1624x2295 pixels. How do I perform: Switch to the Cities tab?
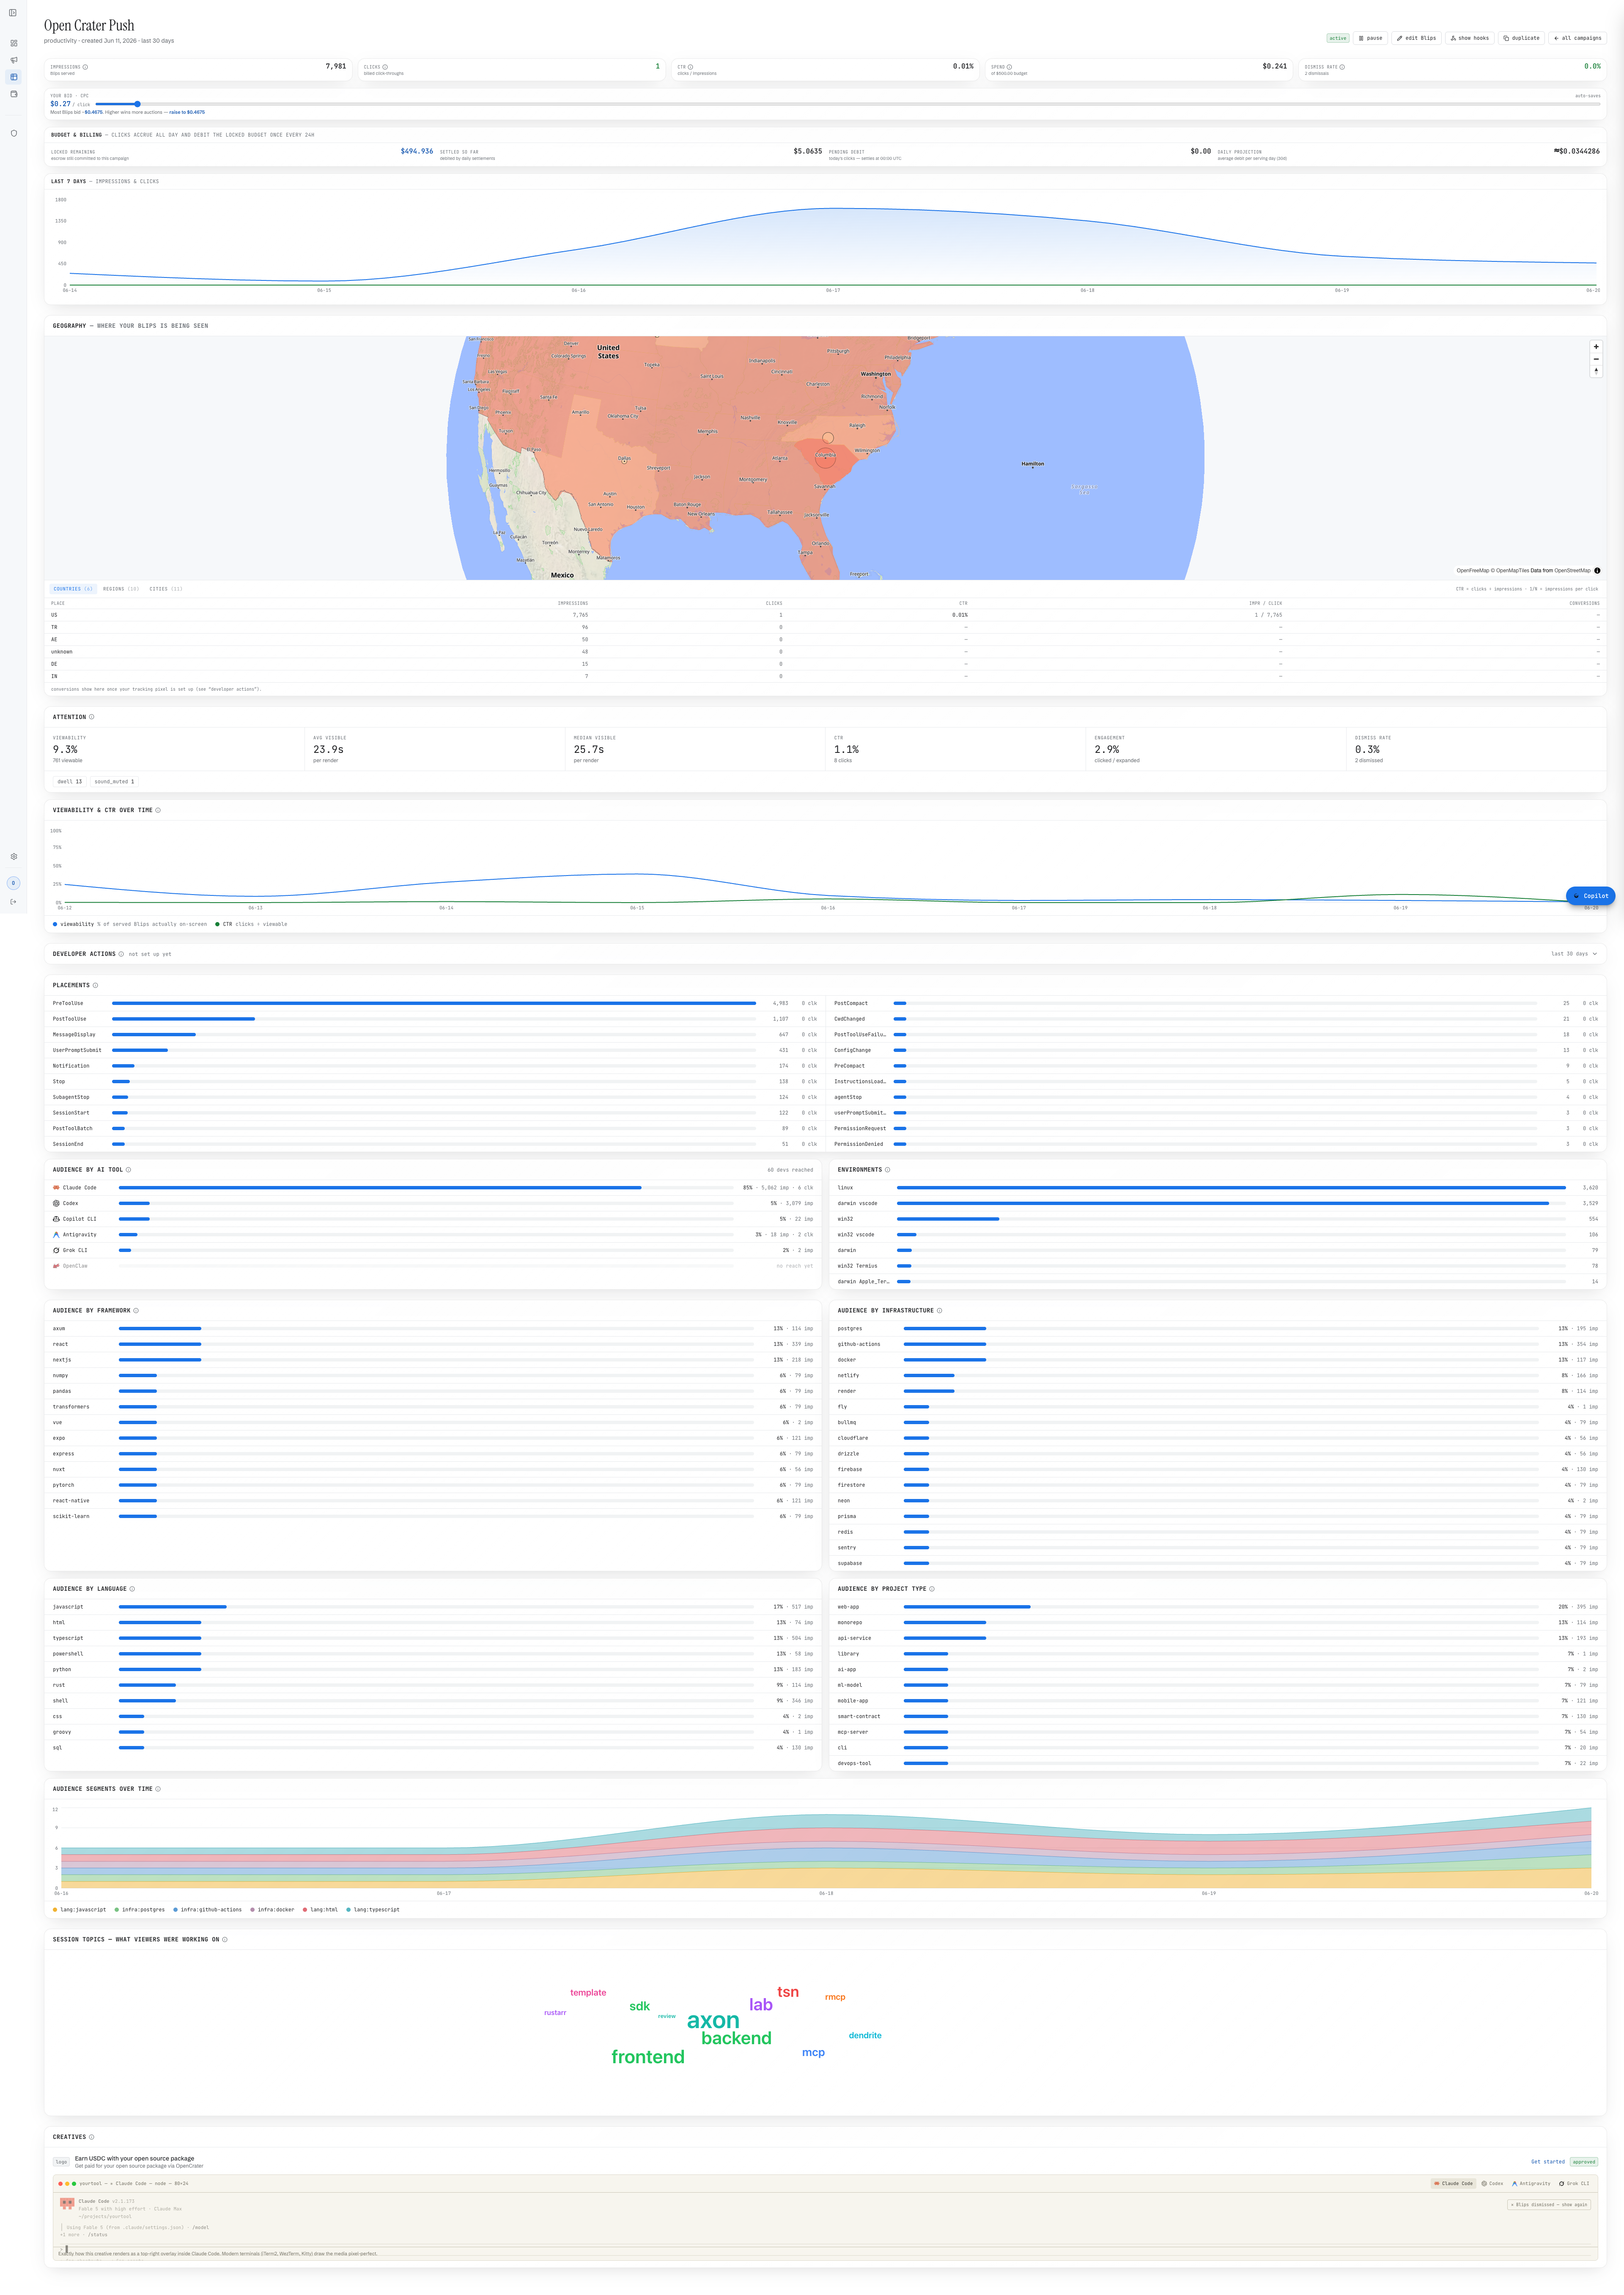point(166,589)
